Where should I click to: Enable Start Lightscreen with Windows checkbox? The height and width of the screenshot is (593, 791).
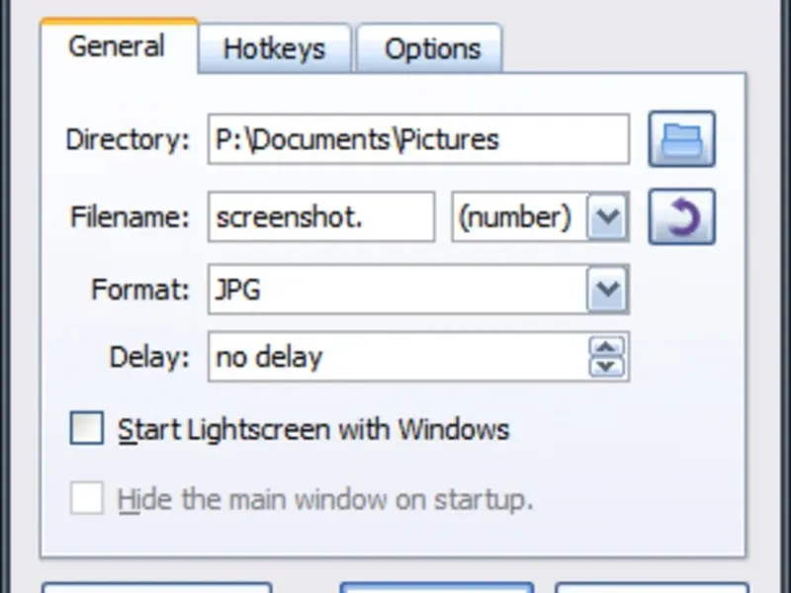[x=87, y=429]
